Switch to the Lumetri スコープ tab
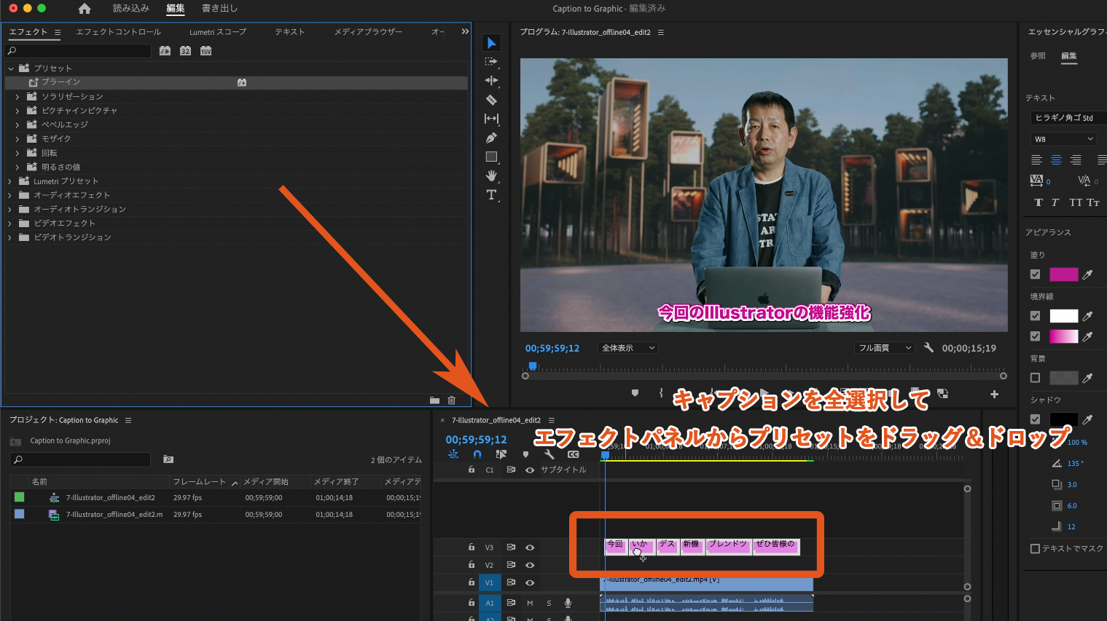Viewport: 1107px width, 621px height. coord(218,32)
